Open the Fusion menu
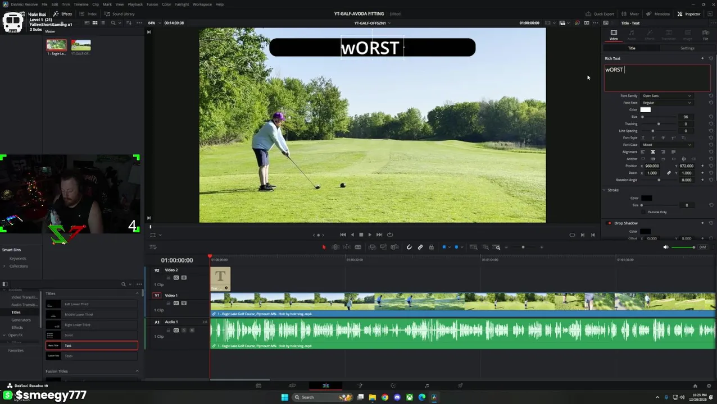The width and height of the screenshot is (717, 404). click(x=152, y=4)
